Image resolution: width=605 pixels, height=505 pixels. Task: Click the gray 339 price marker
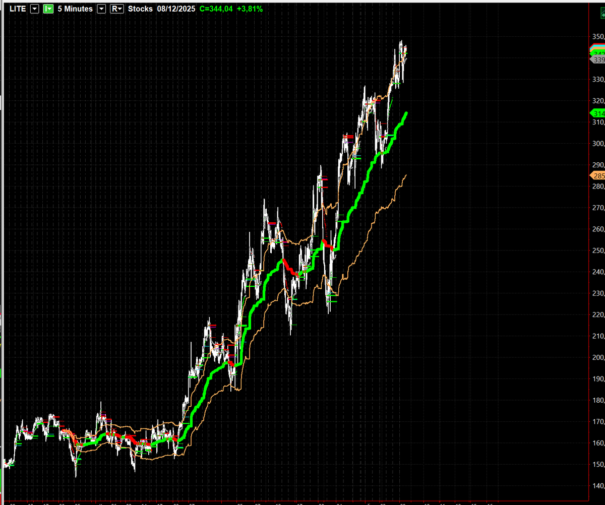coord(597,59)
